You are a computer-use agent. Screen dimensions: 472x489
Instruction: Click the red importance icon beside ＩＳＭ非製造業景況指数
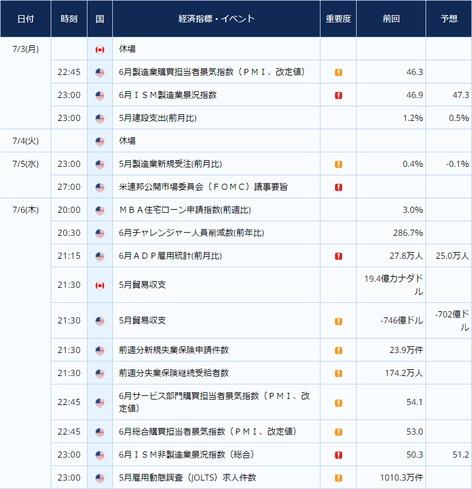click(339, 455)
